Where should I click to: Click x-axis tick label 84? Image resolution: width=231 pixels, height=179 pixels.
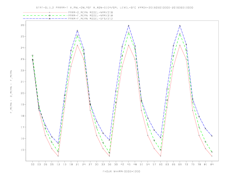[212, 164]
